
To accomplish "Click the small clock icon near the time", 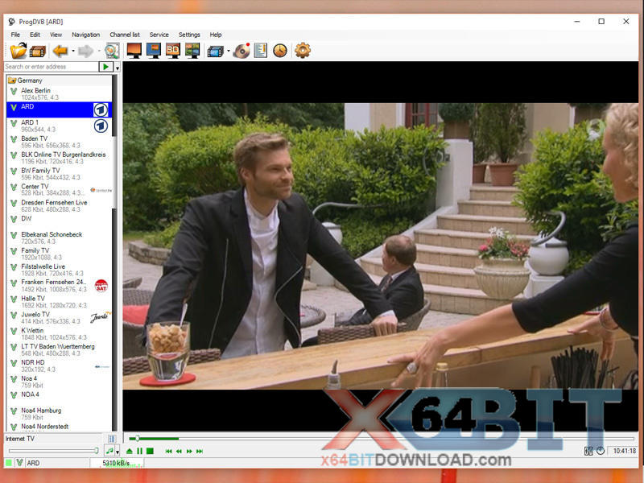I will point(601,451).
